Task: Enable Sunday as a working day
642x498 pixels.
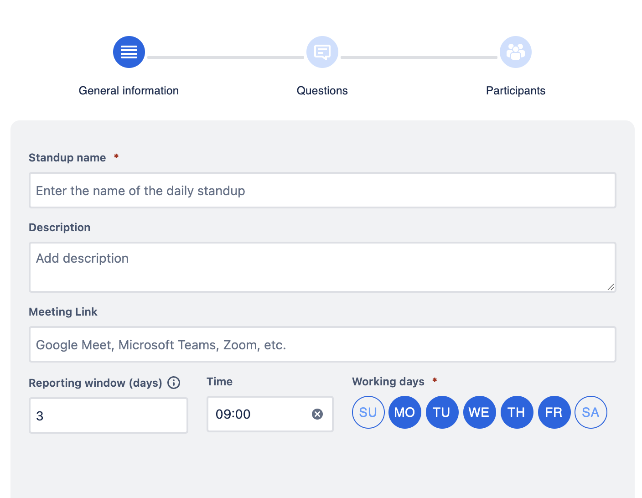Action: (x=368, y=412)
